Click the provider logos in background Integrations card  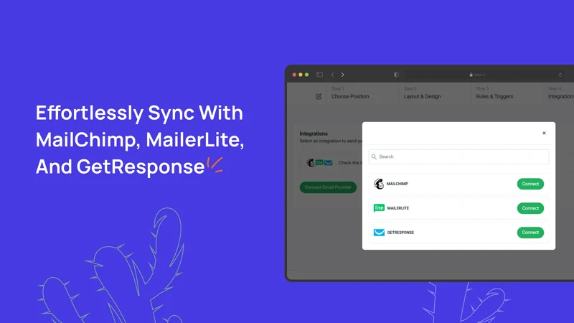(x=319, y=163)
